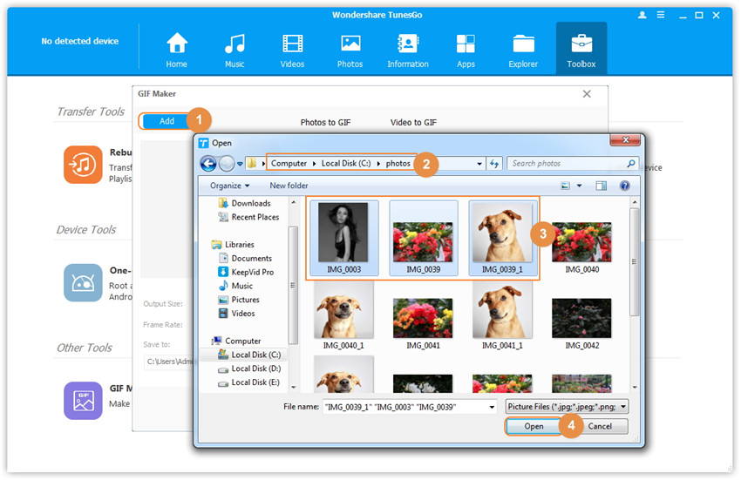Select the IMG_0039_1 dog thumbnail

503,238
